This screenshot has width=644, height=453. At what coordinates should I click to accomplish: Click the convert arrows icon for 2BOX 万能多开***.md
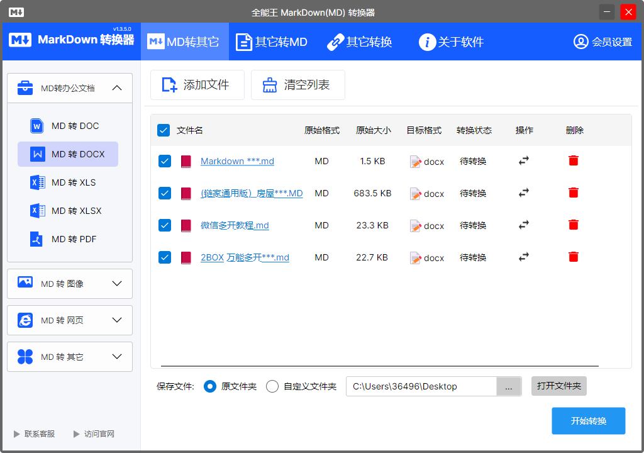pos(524,257)
